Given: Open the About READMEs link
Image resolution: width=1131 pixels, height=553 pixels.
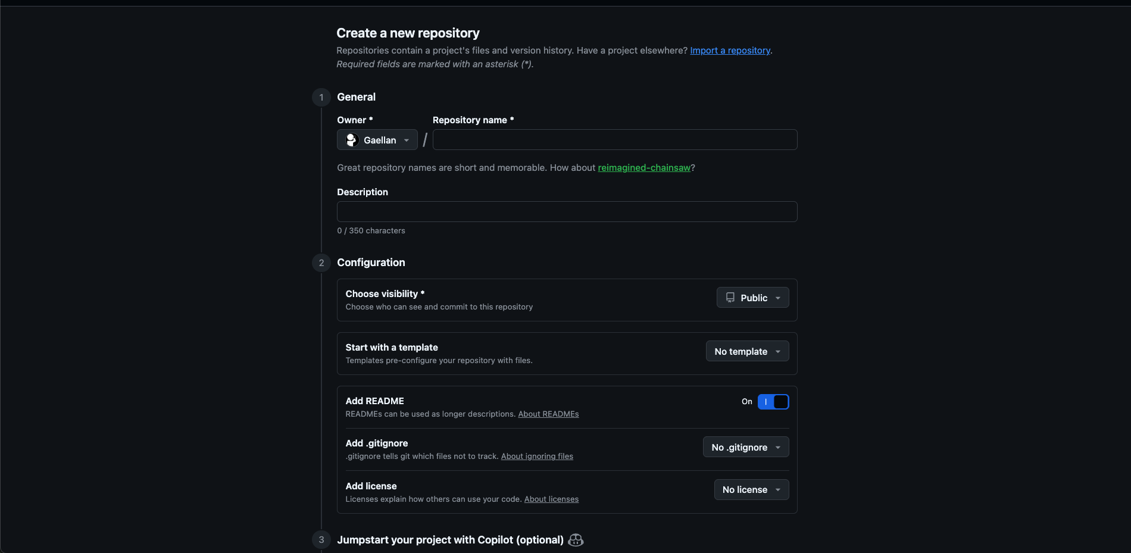Looking at the screenshot, I should (x=548, y=414).
